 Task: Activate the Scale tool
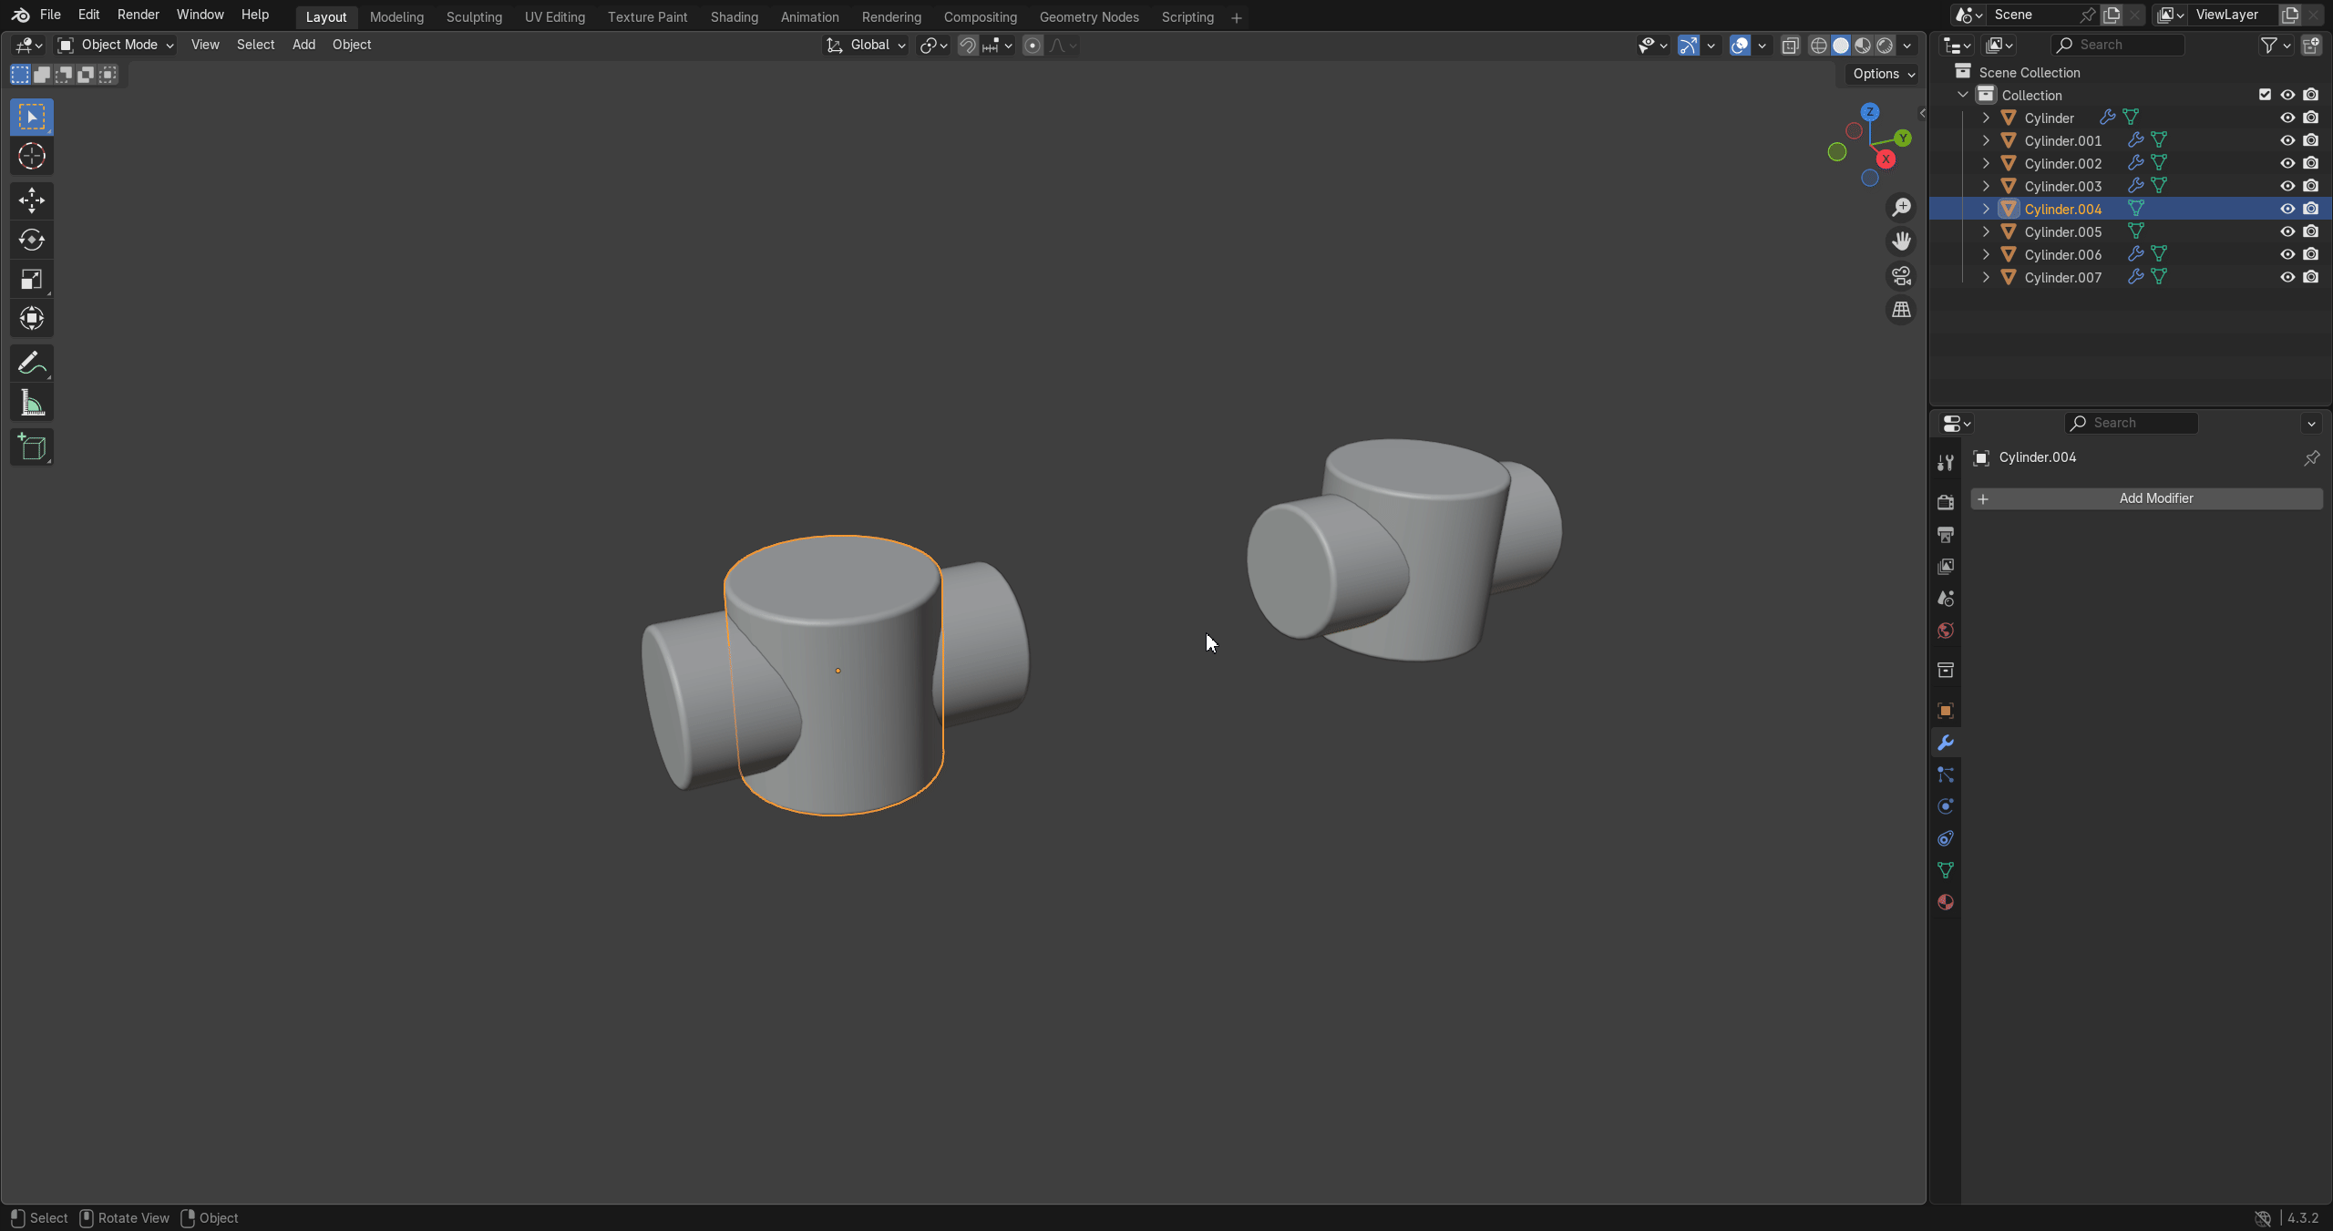[x=32, y=279]
